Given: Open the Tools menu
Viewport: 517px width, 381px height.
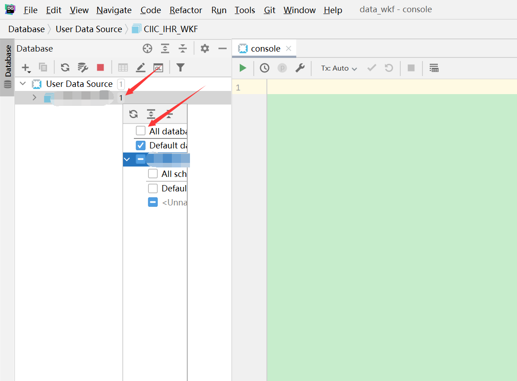Looking at the screenshot, I should coord(245,10).
